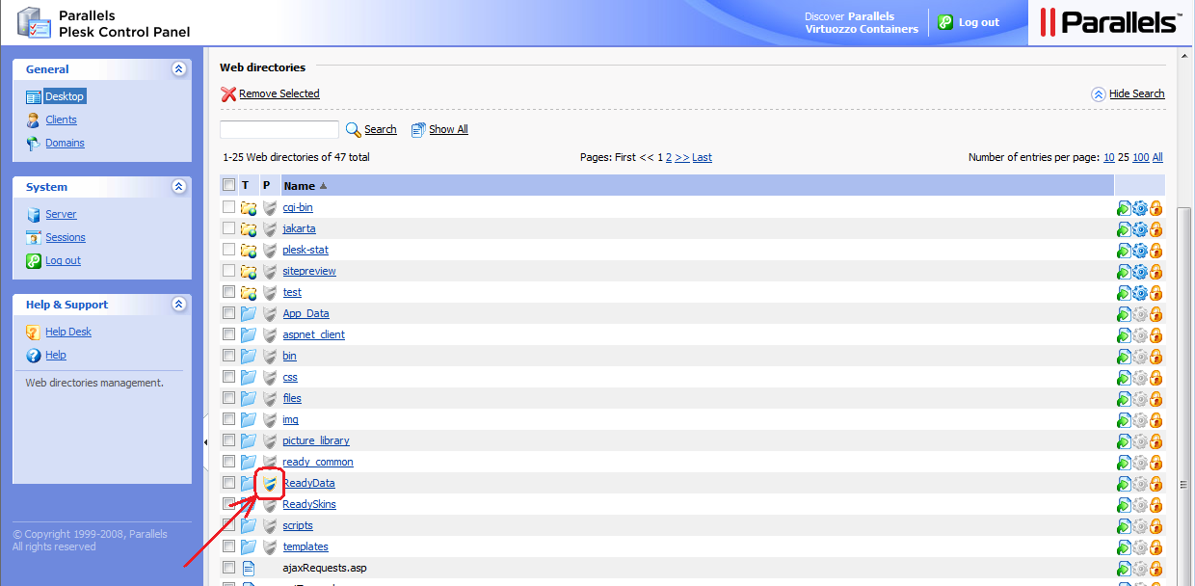Click the Plesk Control Panel logo icon
This screenshot has height=586, width=1195.
(34, 23)
